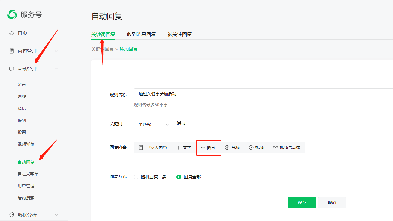Open 私信 in the sidebar
The width and height of the screenshot is (393, 221).
22,108
